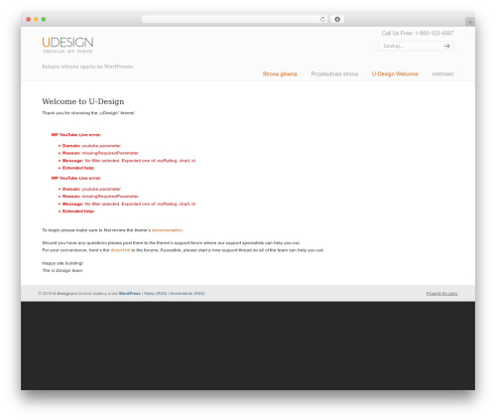Follow the direct link to forums
Viewport: 496px width, 420px height.
point(120,250)
